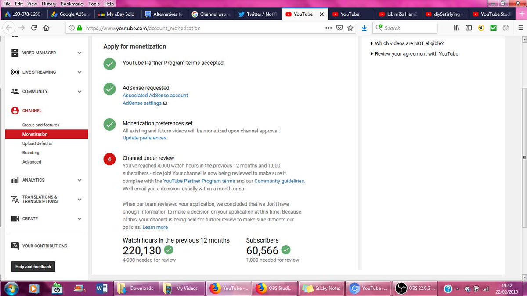Close the active YouTube tab
527x296 pixels.
(x=321, y=14)
